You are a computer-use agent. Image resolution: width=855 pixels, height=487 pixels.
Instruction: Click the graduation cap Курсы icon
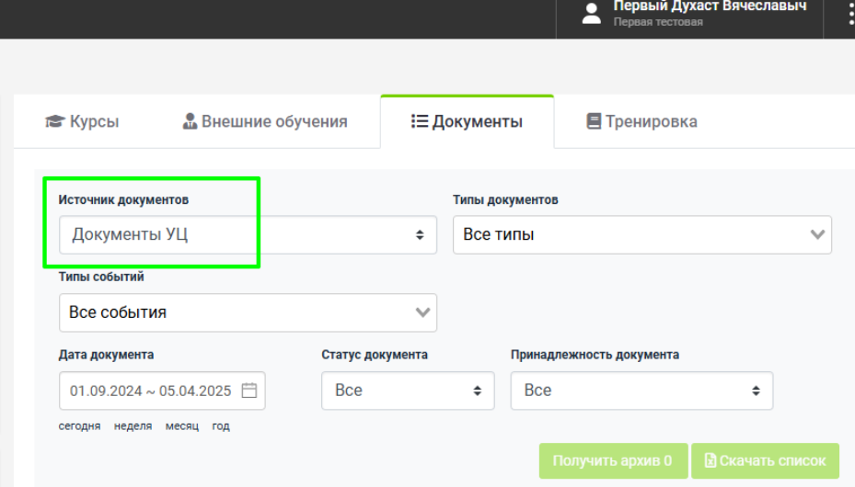tap(55, 120)
